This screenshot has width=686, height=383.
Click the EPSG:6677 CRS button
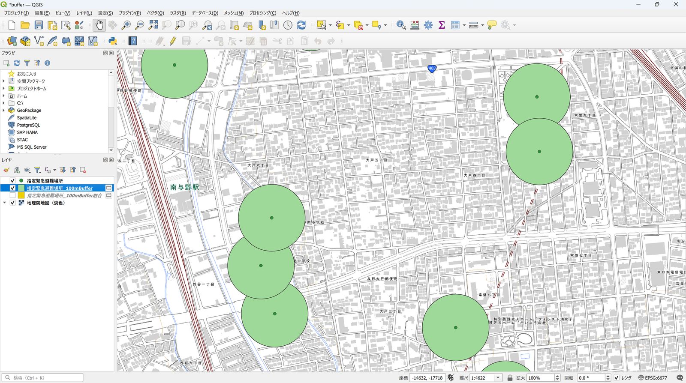pyautogui.click(x=653, y=378)
